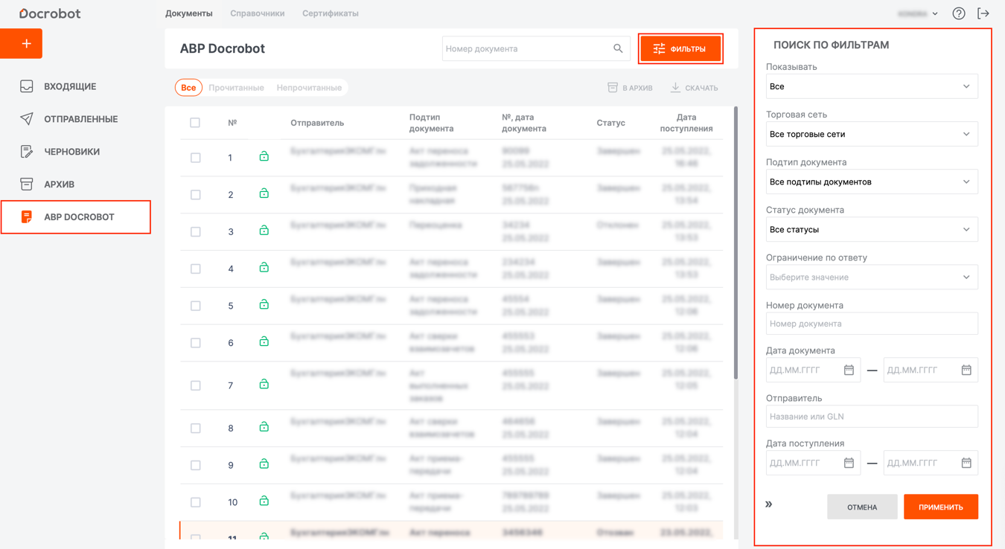The image size is (1005, 549).
Task: Open the Справочники menu item
Action: tap(257, 13)
